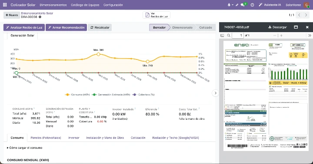Click Armar Recomendación button
The height and width of the screenshot is (164, 313).
coord(66,27)
